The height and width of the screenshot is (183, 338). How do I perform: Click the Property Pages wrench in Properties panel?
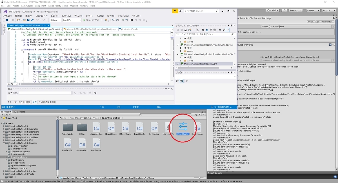click(x=186, y=81)
